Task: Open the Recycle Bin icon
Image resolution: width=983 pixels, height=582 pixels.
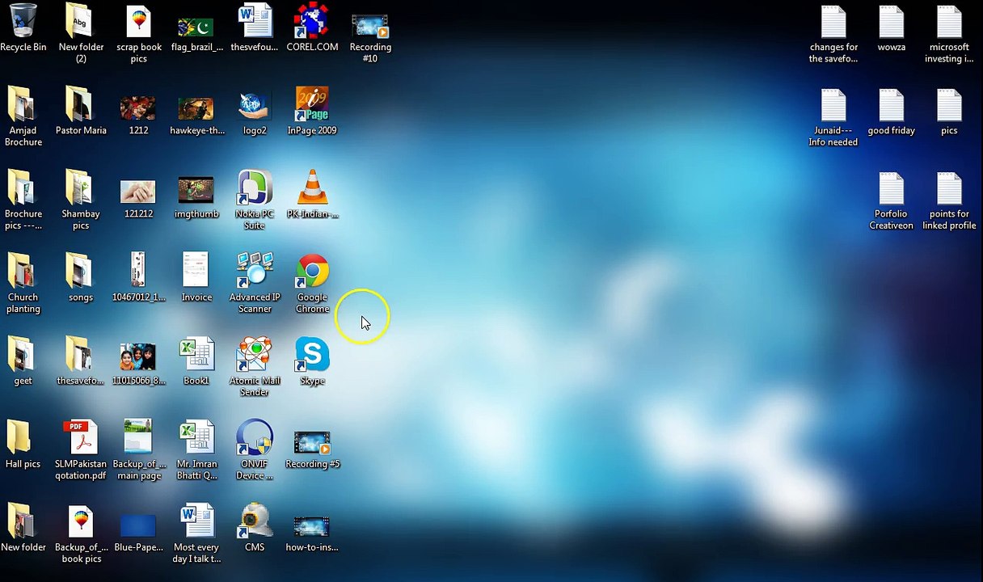Action: [x=23, y=22]
